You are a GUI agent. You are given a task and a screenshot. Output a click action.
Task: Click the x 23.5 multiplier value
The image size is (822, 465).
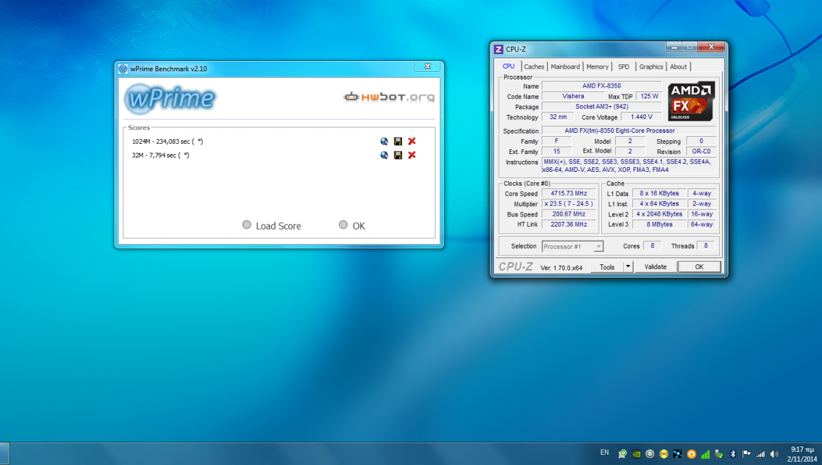[569, 204]
